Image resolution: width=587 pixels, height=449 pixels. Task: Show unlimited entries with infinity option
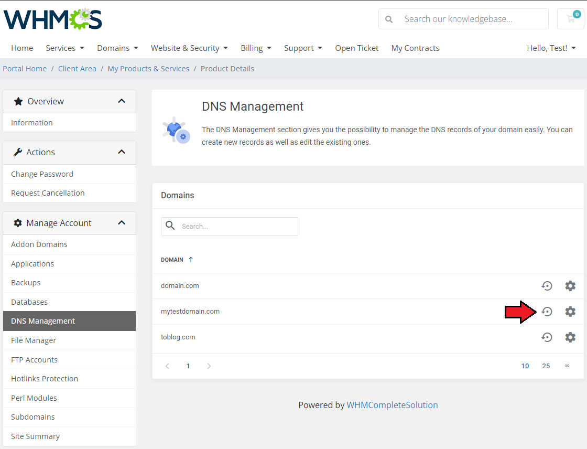567,366
